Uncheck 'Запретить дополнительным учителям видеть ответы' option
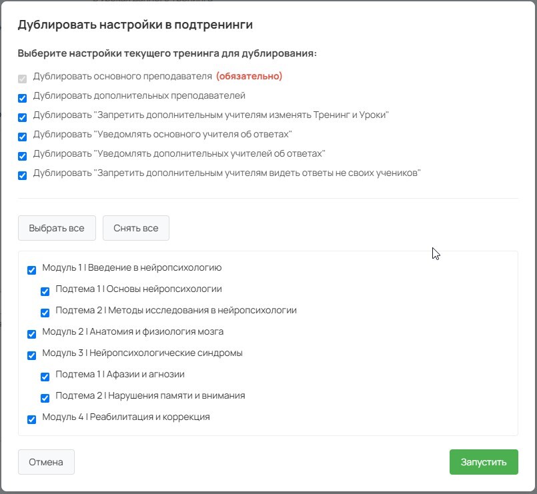 [23, 175]
